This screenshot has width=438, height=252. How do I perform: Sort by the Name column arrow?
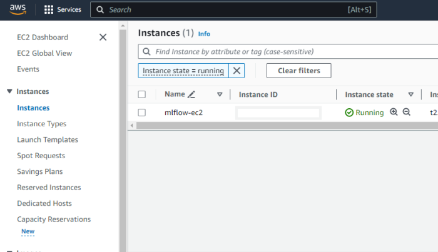pos(220,94)
